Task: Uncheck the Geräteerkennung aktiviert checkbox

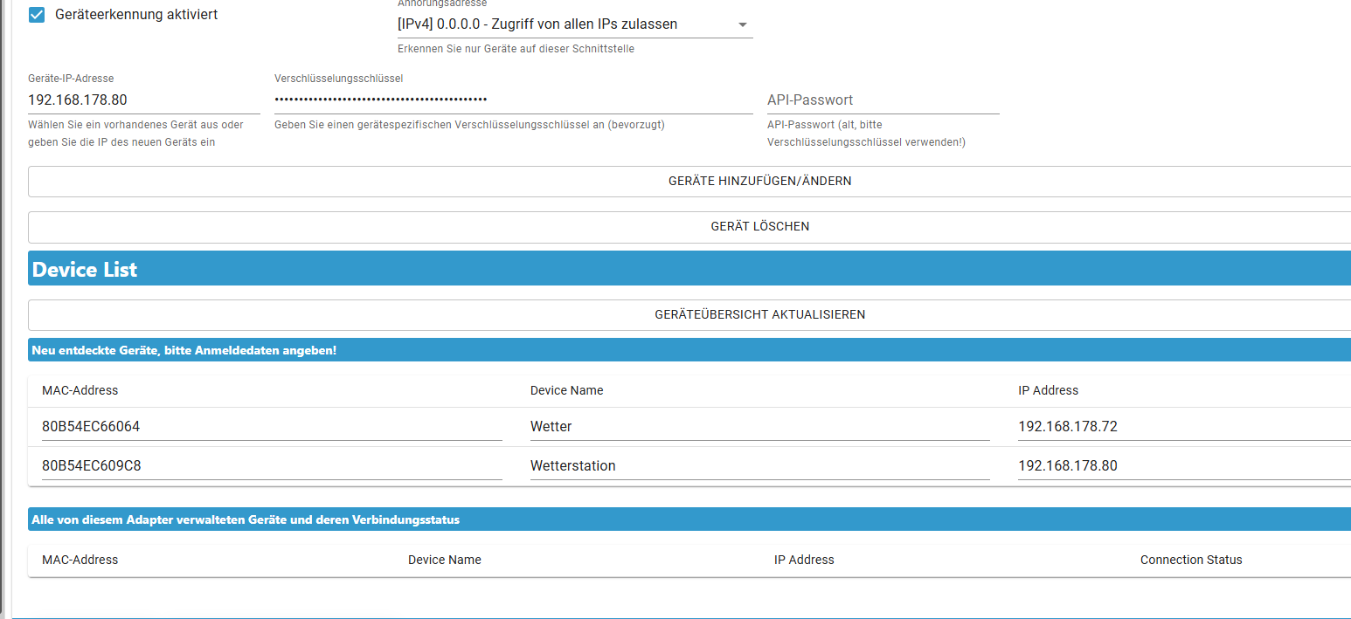Action: (x=37, y=15)
